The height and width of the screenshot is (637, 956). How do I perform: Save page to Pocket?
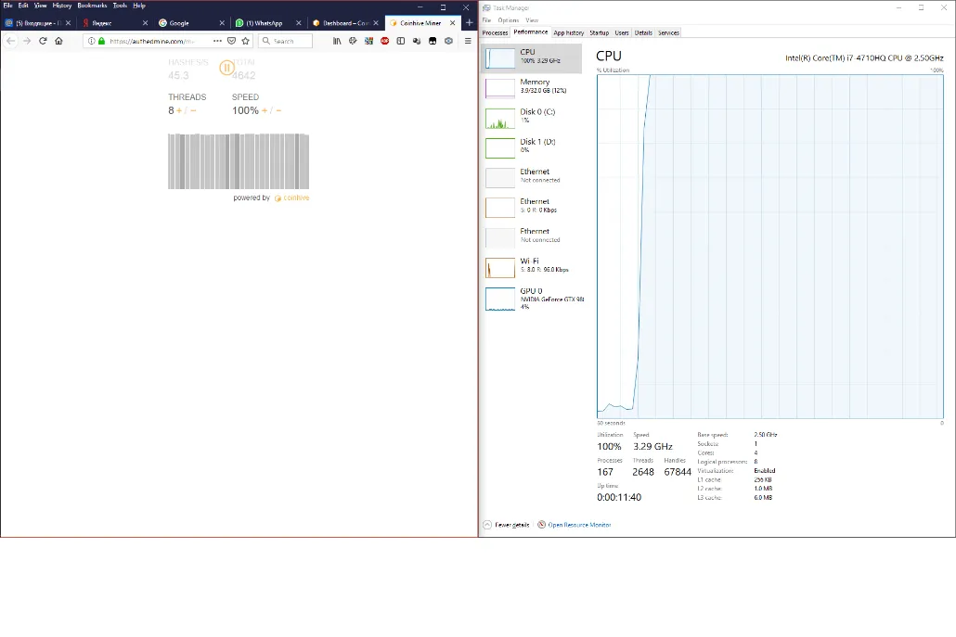232,41
